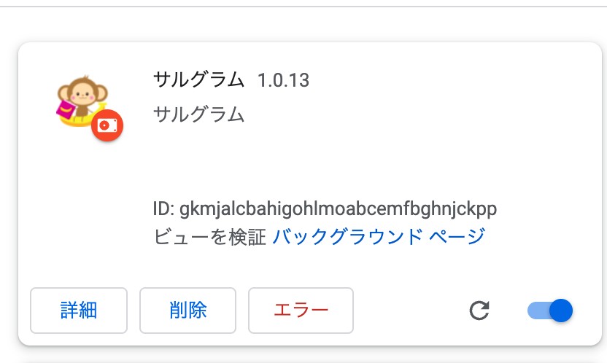Click the extension ID string gkmjalcbahigohlmoabcemfbghnjckpp

coord(338,209)
